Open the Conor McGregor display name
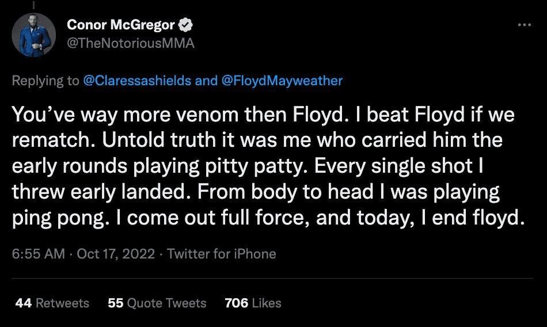Screen dimensions: 547x327 coord(121,25)
